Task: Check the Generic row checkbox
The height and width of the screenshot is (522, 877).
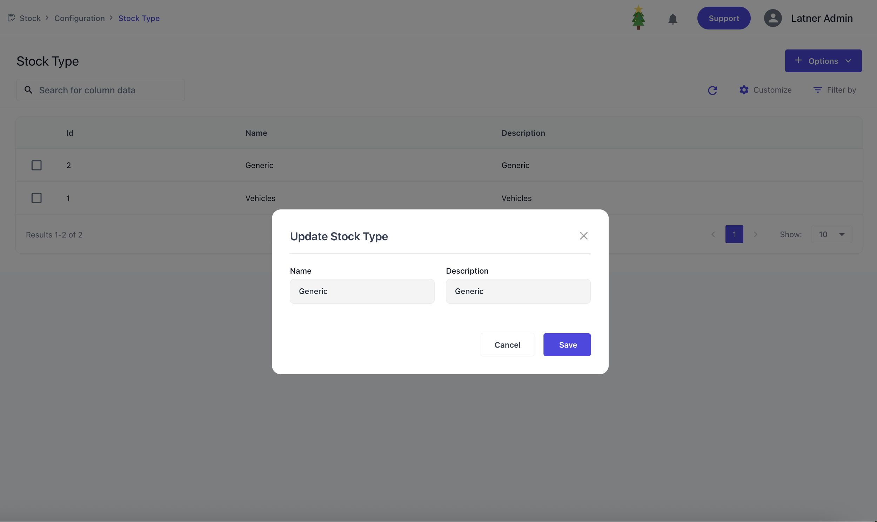Action: (x=36, y=165)
